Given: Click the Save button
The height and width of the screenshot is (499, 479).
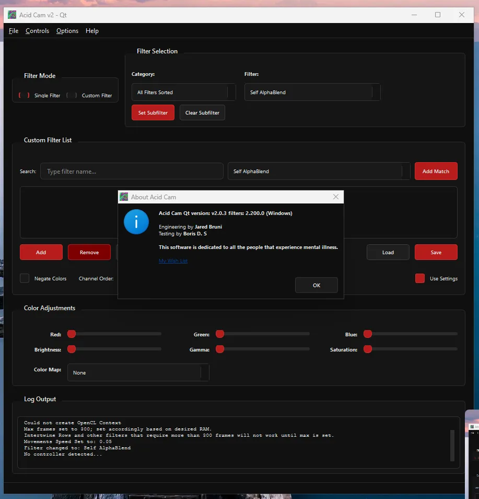Looking at the screenshot, I should (x=436, y=252).
